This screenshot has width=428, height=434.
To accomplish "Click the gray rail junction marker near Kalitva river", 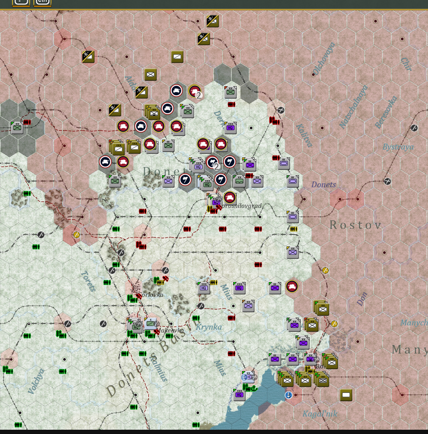I will point(281,110).
